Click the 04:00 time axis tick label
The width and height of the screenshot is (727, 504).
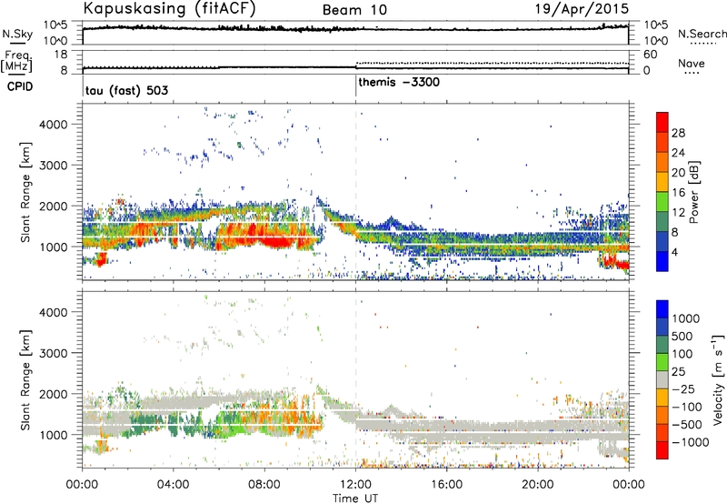[173, 485]
